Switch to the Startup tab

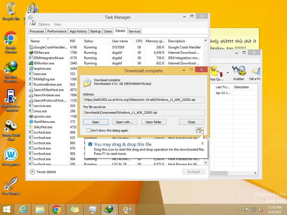tap(96, 31)
